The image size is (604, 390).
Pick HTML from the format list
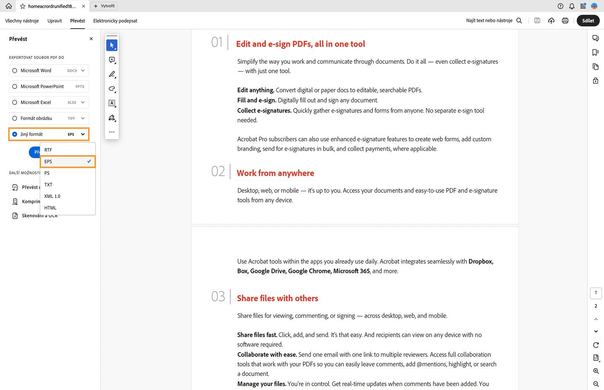coord(50,208)
